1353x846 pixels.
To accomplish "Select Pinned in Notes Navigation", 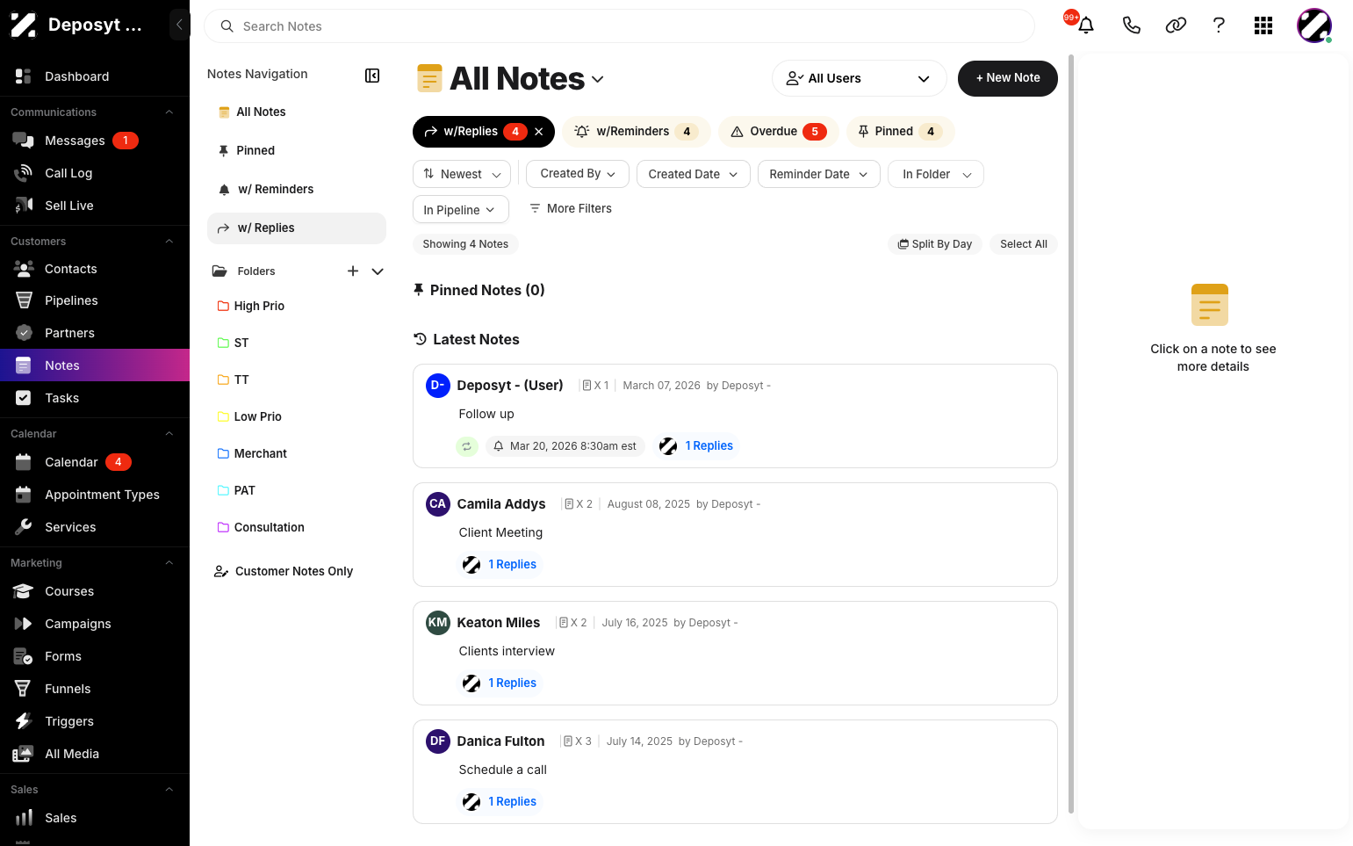I will 297,151.
